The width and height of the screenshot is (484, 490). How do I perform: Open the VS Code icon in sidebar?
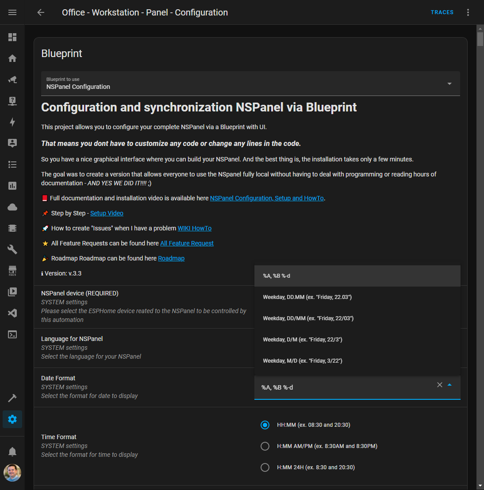(x=12, y=313)
